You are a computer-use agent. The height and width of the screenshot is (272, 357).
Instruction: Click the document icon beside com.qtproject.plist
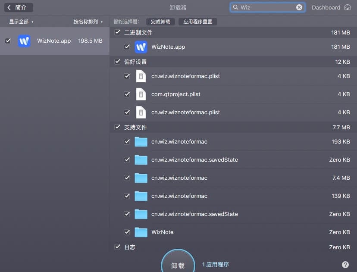141,94
